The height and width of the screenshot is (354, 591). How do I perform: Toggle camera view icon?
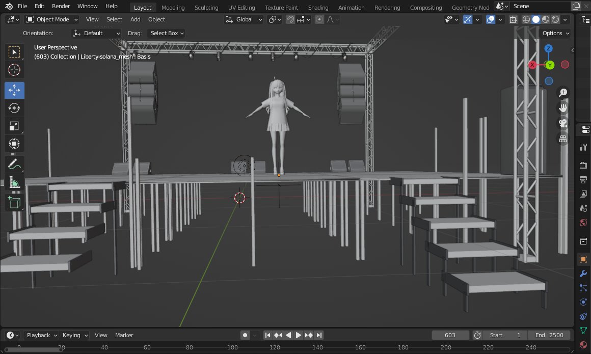point(563,123)
